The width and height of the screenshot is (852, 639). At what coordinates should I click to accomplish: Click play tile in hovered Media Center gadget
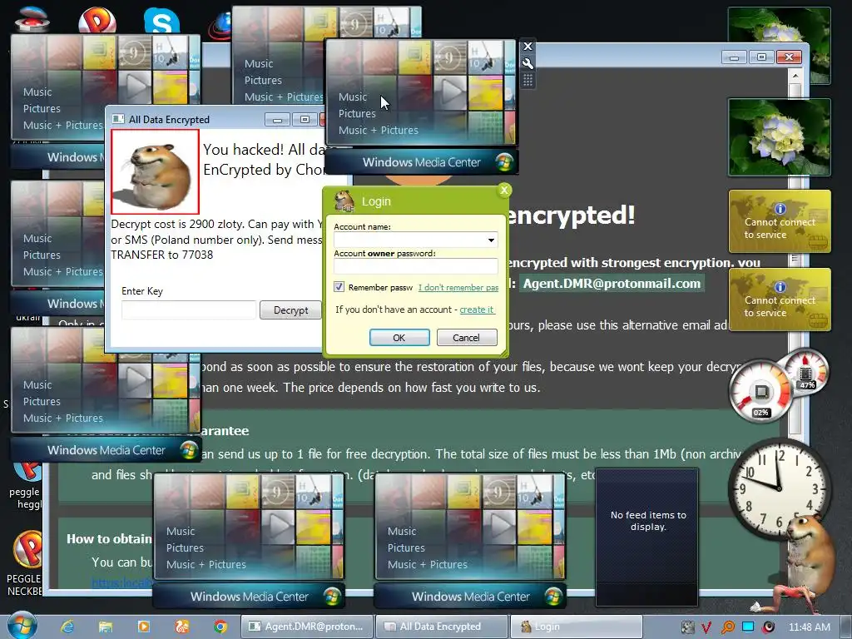tap(450, 92)
